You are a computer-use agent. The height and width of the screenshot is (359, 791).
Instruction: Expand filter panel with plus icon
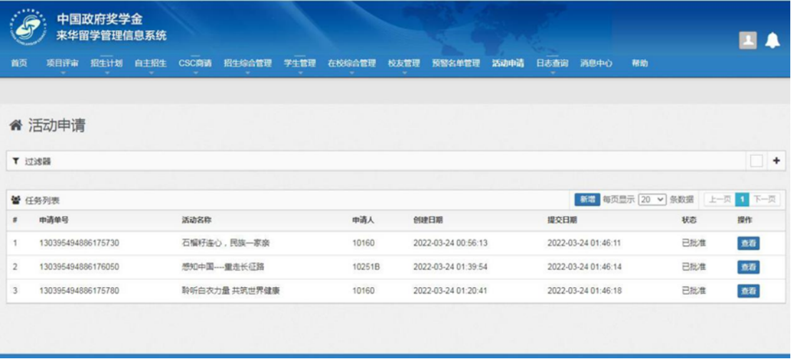[x=777, y=161]
